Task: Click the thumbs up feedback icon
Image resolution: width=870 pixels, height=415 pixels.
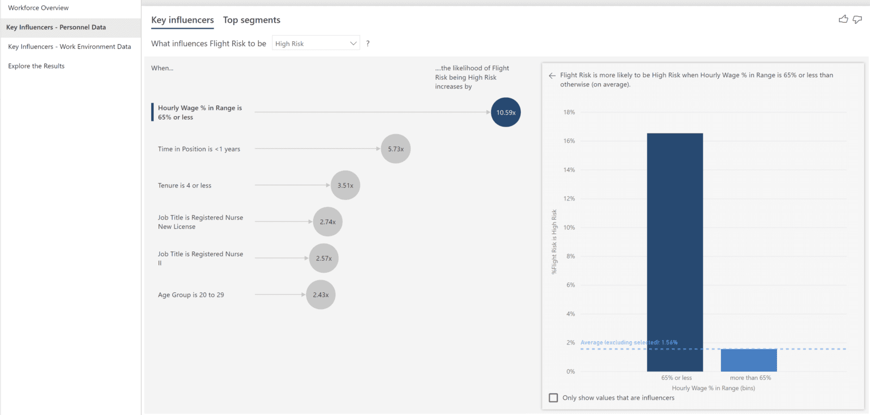Action: coord(843,20)
